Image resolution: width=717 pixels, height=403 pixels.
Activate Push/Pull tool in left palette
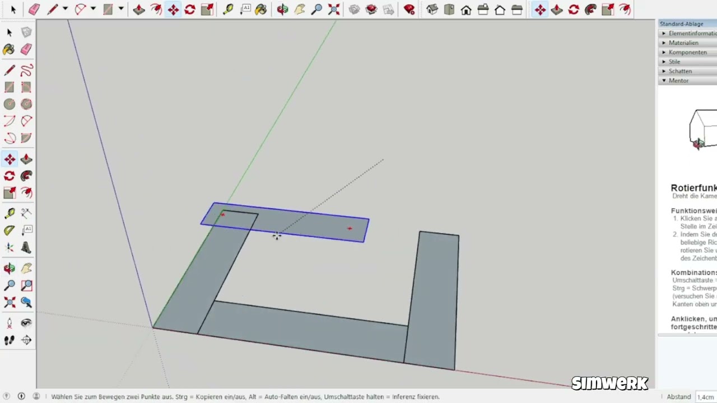point(26,160)
